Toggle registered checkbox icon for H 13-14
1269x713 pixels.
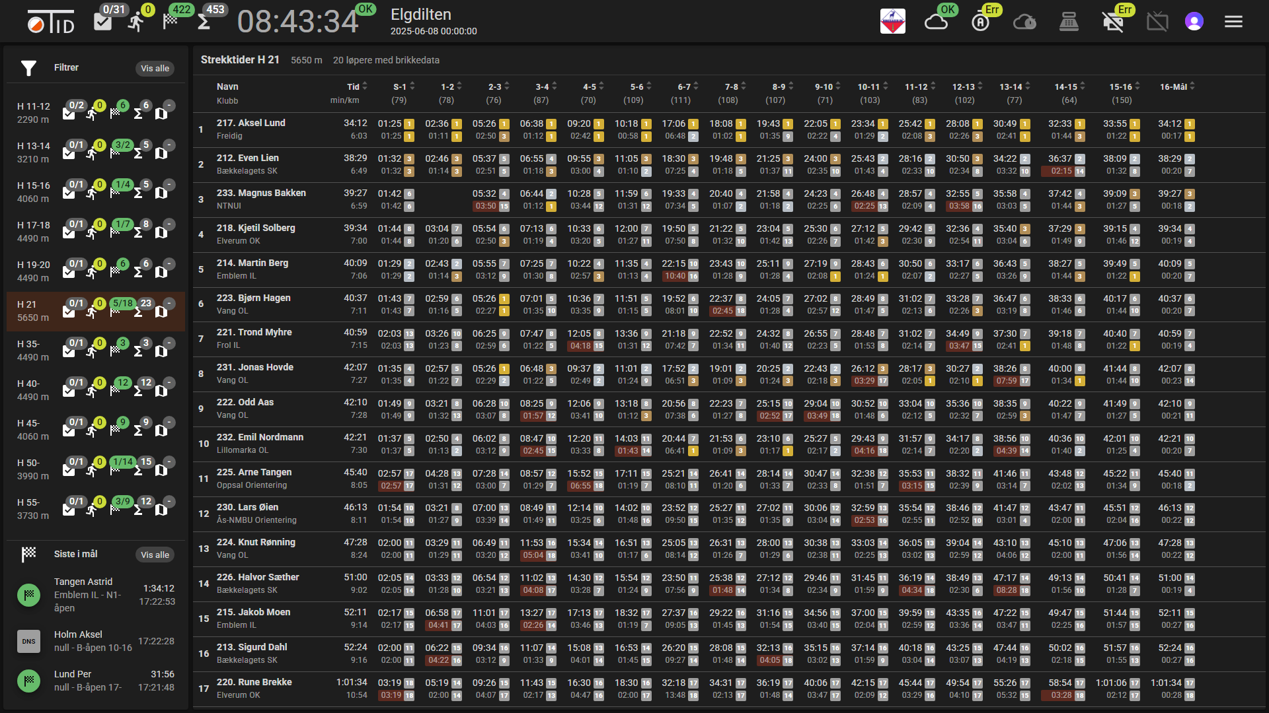click(69, 153)
